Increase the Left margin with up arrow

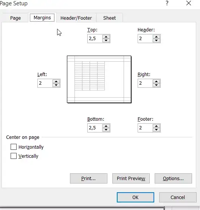tap(56, 81)
